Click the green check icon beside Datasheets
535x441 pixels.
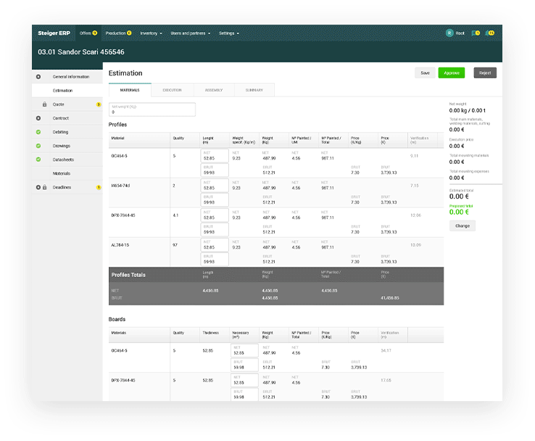pyautogui.click(x=38, y=160)
